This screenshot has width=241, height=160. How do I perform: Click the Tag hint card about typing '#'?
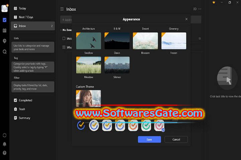pos(33,67)
